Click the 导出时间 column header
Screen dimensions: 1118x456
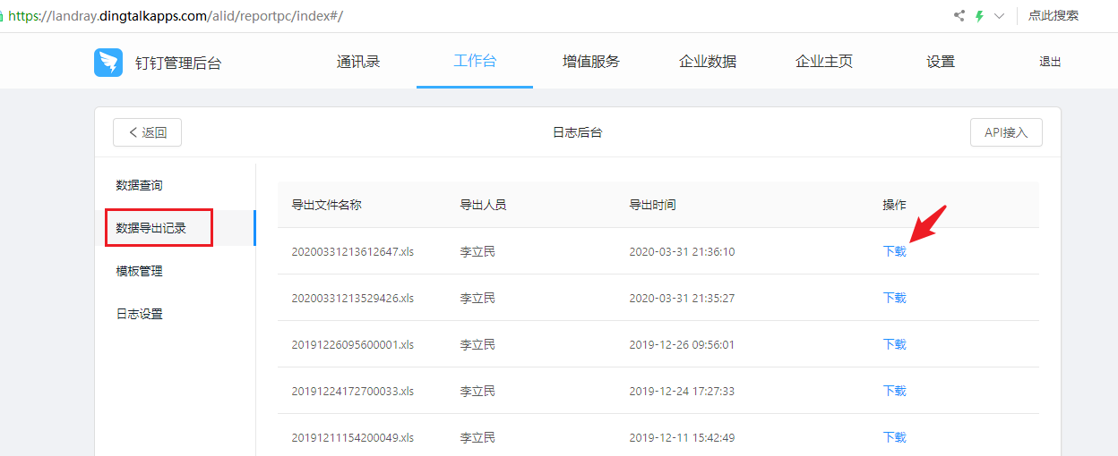652,205
